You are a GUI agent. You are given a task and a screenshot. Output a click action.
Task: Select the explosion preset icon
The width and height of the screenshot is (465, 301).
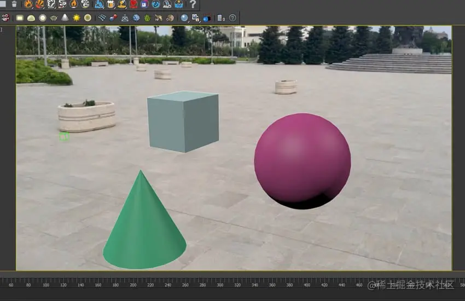[x=40, y=4]
